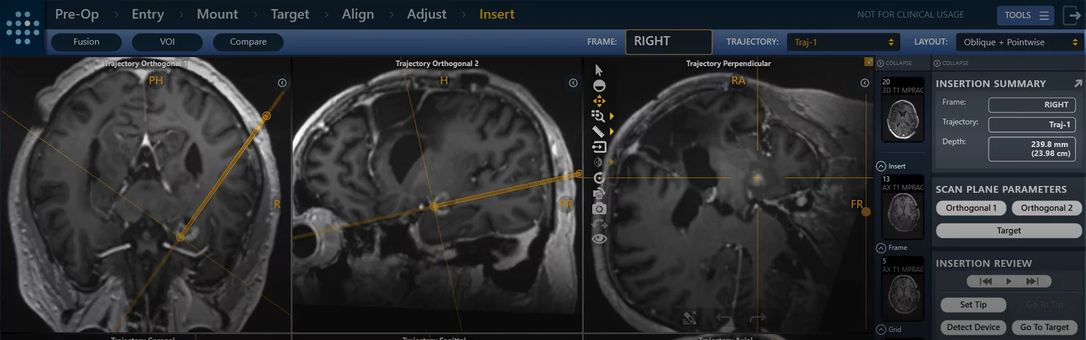Click the dimmed undo-add tool icon

pos(599,224)
